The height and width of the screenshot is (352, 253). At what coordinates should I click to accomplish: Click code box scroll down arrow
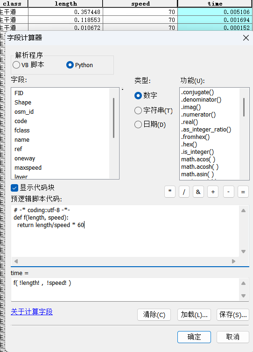[243, 251]
